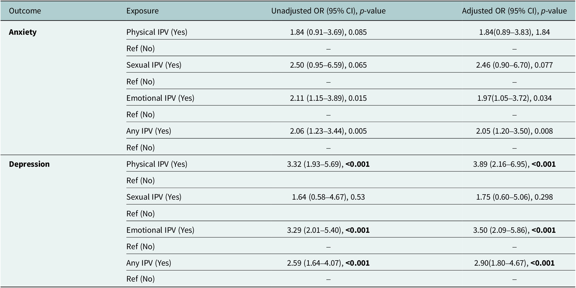This screenshot has width=576, height=288.
Task: Select Physical IPV (Yes) under Anxiety
Action: click(157, 32)
